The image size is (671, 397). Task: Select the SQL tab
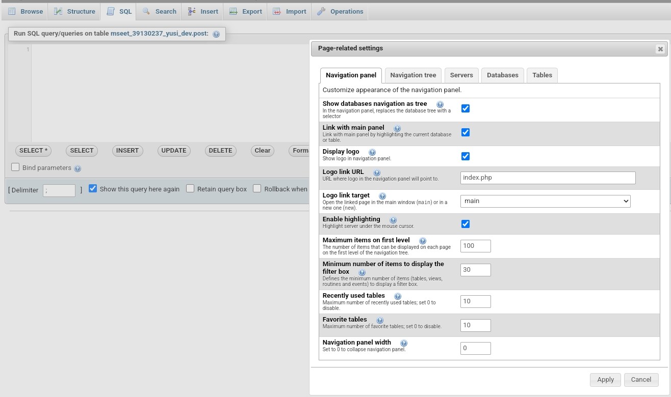(x=119, y=11)
